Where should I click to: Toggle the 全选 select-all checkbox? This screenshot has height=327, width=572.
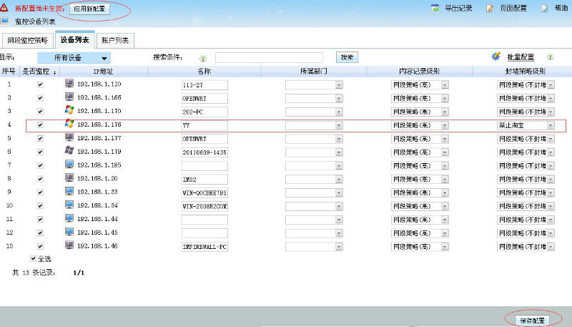[x=33, y=258]
